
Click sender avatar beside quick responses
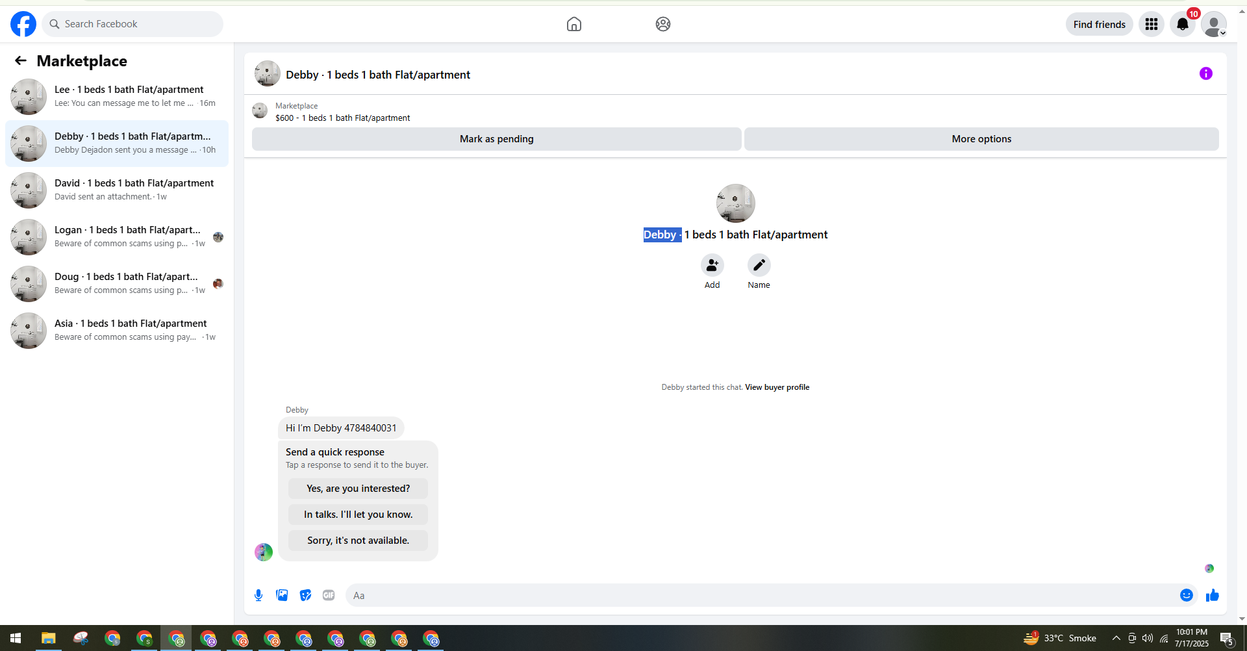click(264, 552)
